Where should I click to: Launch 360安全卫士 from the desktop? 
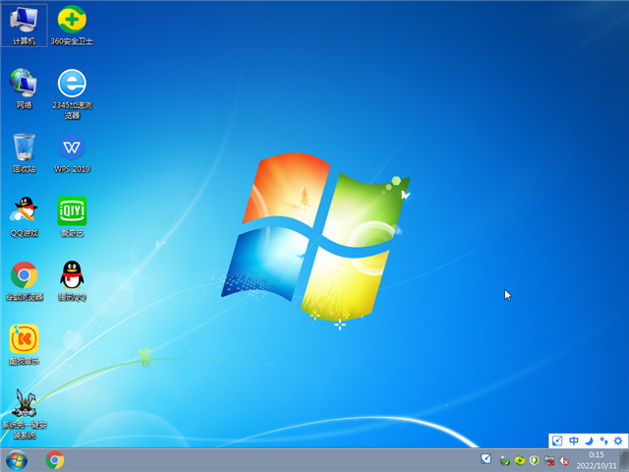pyautogui.click(x=72, y=20)
